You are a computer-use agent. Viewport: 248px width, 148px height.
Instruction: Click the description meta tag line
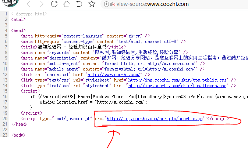pos(134,58)
